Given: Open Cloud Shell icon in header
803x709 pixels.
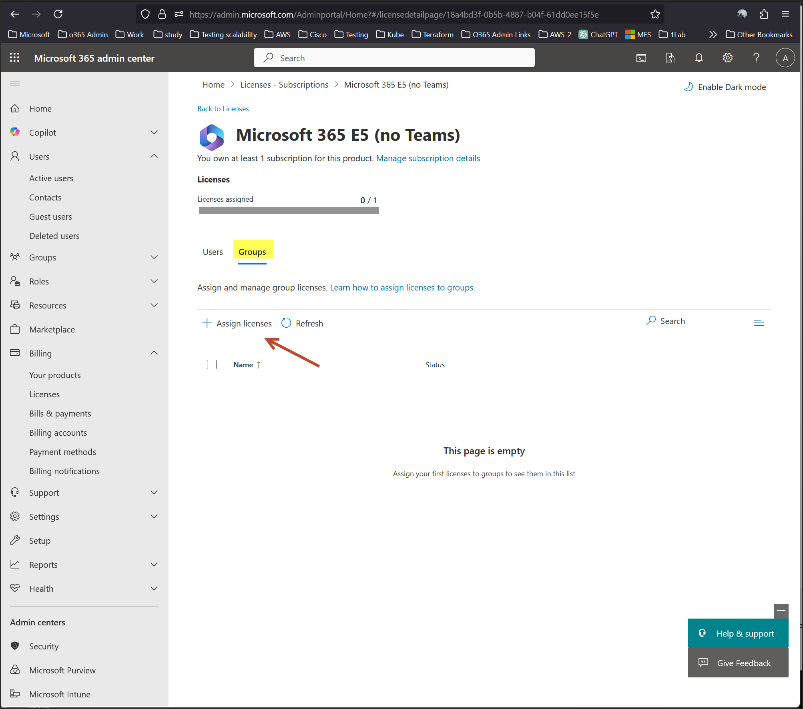Looking at the screenshot, I should pyautogui.click(x=641, y=58).
